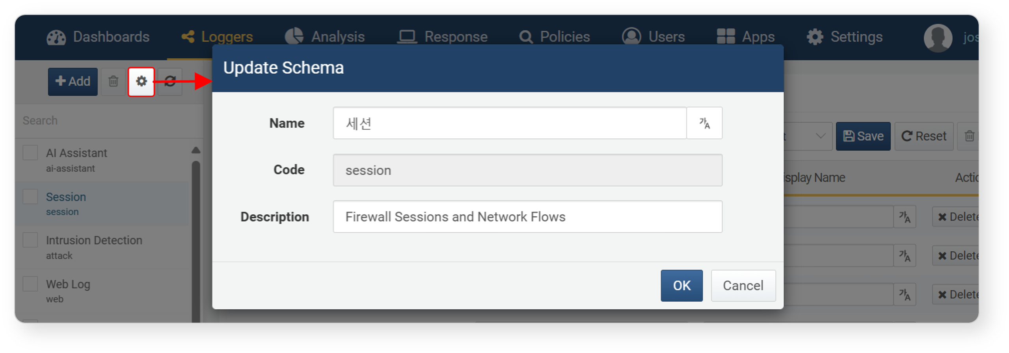
Task: Toggle the Intrusion Detection checkbox
Action: [x=30, y=240]
